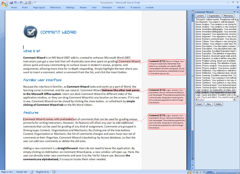Click the zoom slider handle

[227, 172]
